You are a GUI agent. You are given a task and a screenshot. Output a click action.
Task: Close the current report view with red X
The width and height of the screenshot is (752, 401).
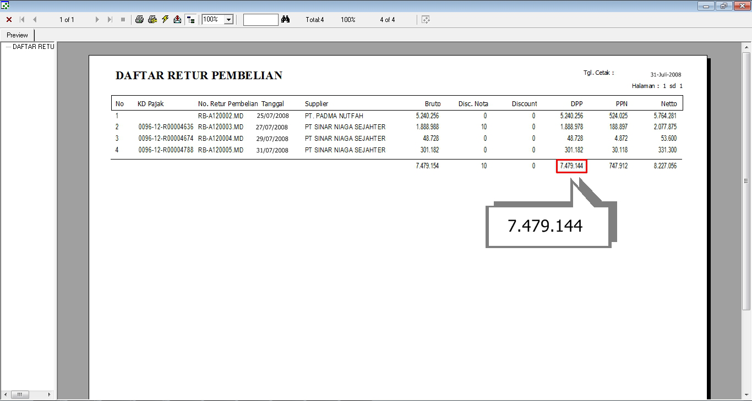9,20
